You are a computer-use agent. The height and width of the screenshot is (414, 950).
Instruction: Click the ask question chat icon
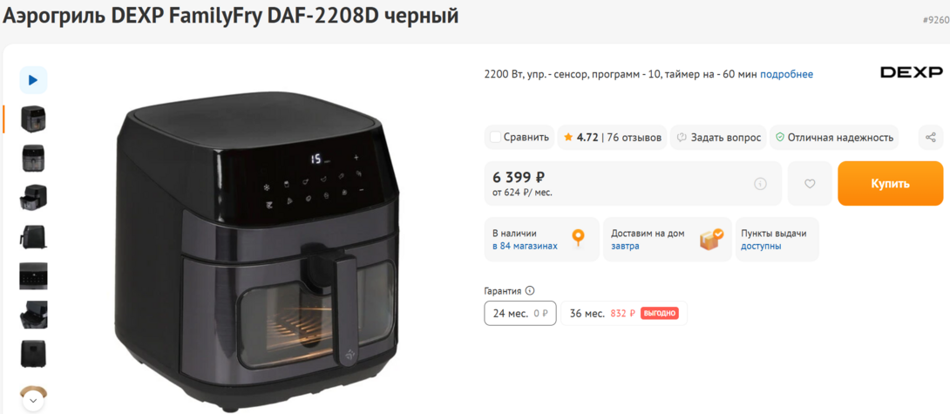[681, 138]
